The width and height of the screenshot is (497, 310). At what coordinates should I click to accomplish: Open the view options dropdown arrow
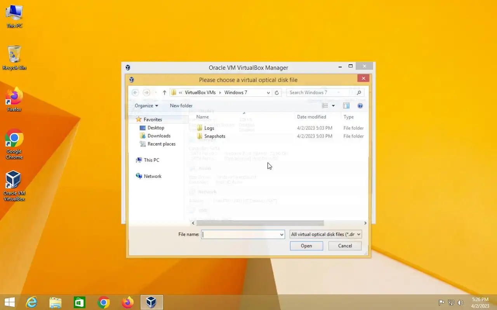tap(333, 106)
